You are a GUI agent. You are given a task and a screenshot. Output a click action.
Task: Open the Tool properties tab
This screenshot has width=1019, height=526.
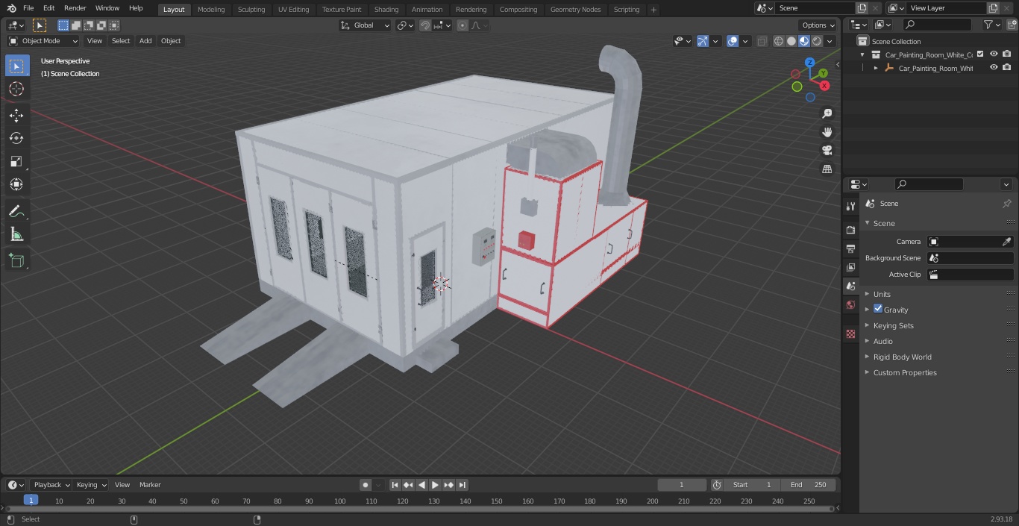coord(850,206)
